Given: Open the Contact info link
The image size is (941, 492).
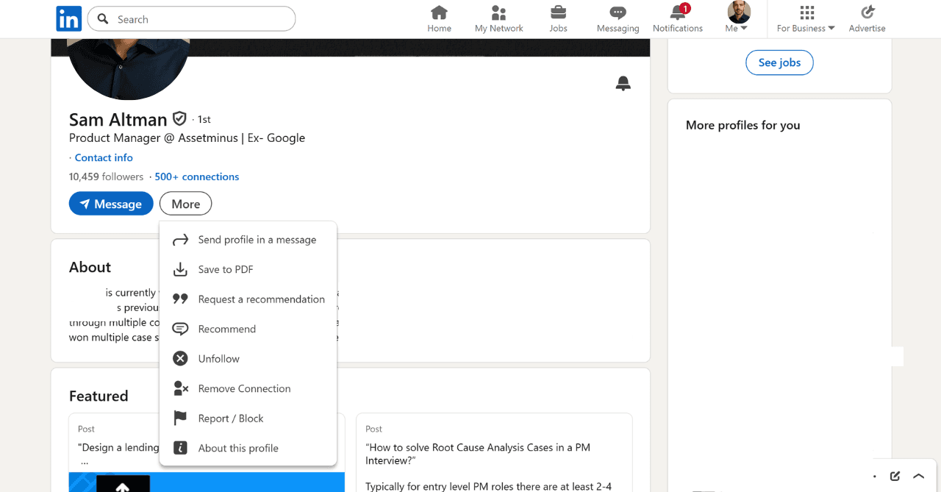Looking at the screenshot, I should 104,157.
